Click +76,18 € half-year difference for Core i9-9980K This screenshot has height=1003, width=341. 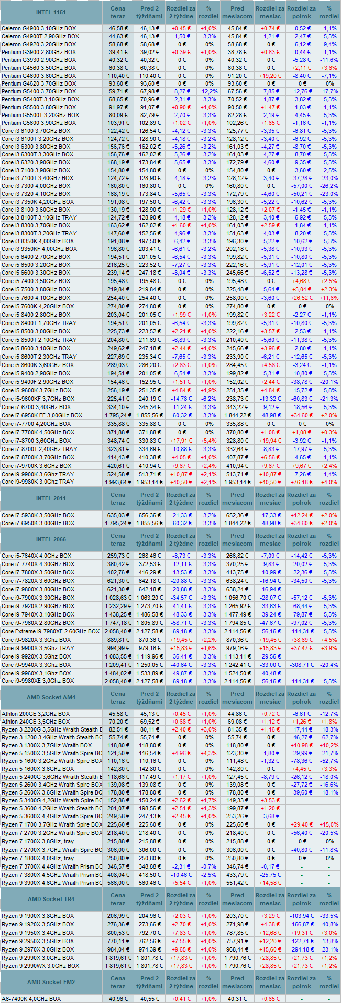point(302,482)
